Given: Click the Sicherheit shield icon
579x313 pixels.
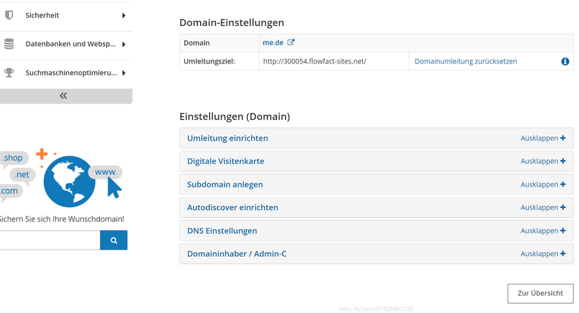Looking at the screenshot, I should click(x=9, y=15).
